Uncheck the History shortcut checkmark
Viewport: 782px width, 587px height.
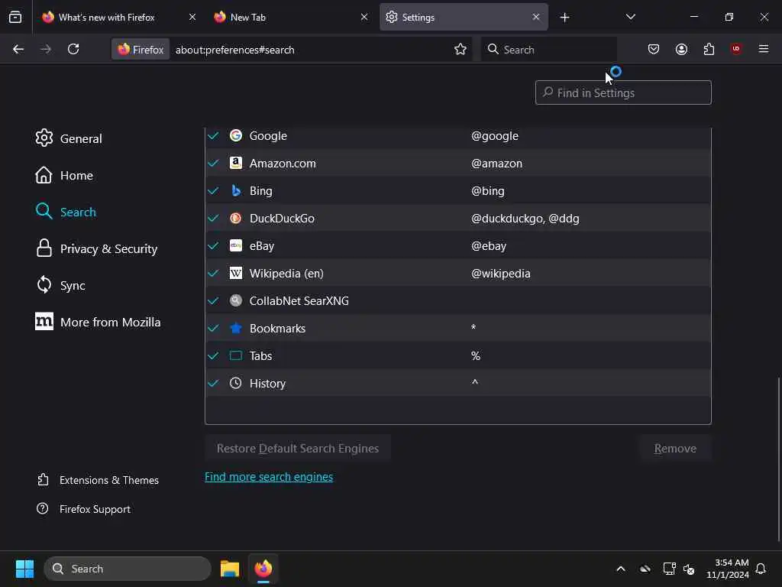point(214,383)
